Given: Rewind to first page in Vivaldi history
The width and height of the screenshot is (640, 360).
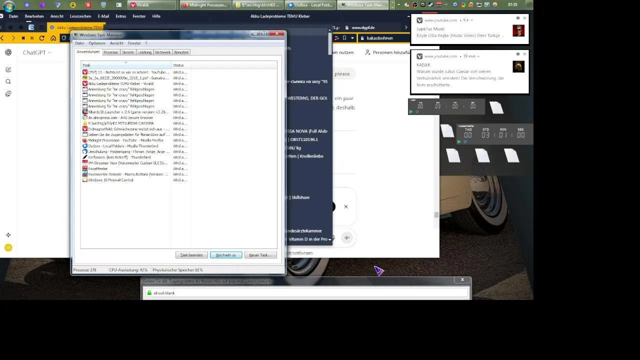Looking at the screenshot, I should click(x=23, y=38).
